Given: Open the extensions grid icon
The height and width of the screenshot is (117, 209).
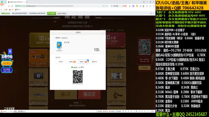Looking at the screenshot, I should pyautogui.click(x=143, y=6).
